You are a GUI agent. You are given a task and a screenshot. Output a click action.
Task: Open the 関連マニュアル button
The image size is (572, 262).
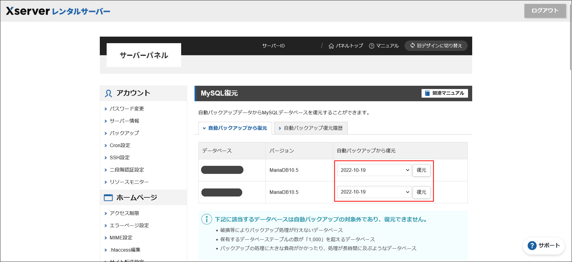coord(444,93)
